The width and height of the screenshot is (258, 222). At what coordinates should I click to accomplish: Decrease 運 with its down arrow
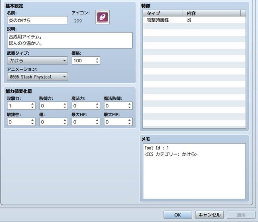[65, 123]
